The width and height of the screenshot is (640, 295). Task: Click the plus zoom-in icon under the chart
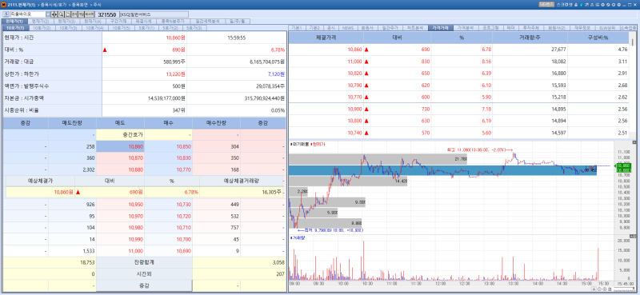tap(605, 289)
